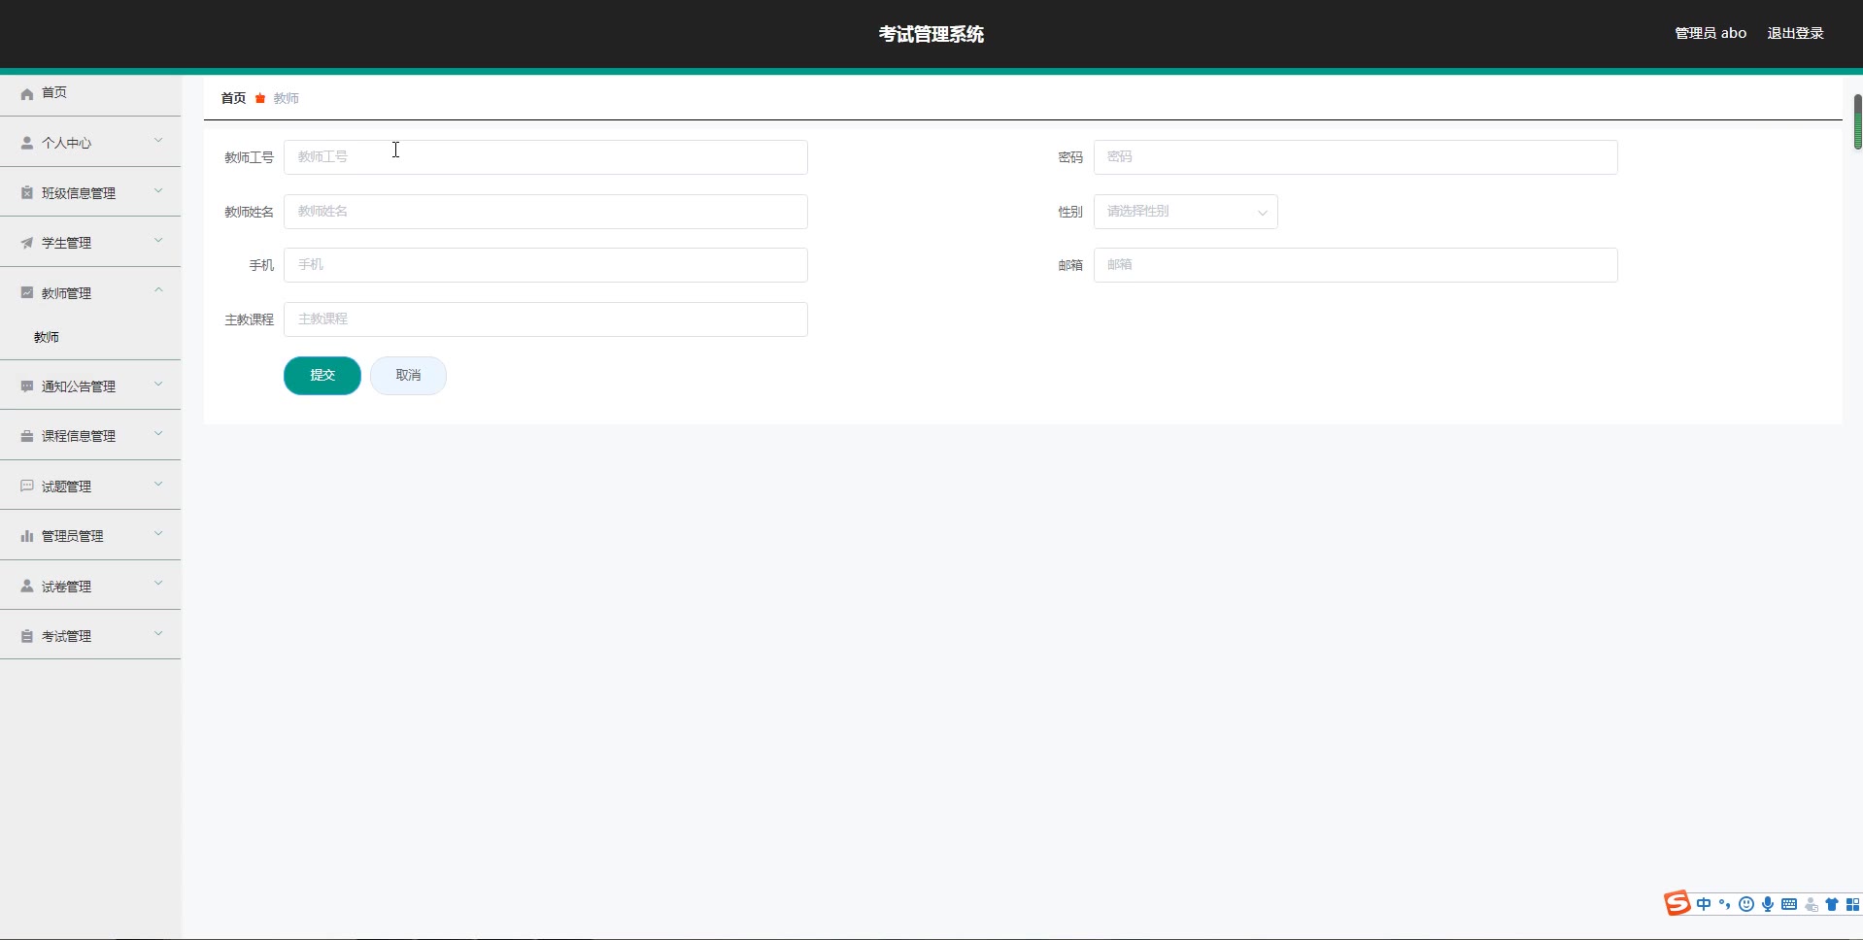Screen dimensions: 1863x940
Task: Click the 管理员 abo account label
Action: click(x=1711, y=33)
